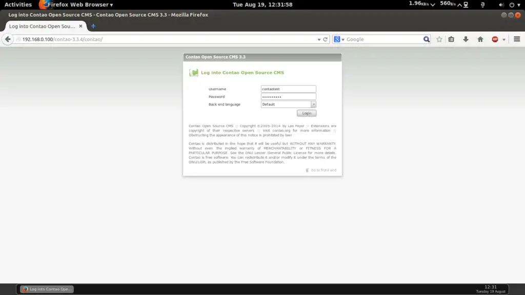Click the Firefox logo in top bar
The width and height of the screenshot is (525, 295).
[43, 5]
